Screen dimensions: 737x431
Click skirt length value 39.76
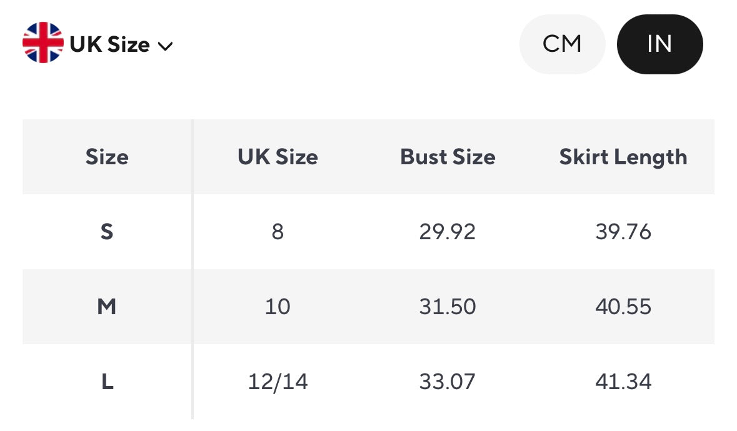pyautogui.click(x=623, y=232)
